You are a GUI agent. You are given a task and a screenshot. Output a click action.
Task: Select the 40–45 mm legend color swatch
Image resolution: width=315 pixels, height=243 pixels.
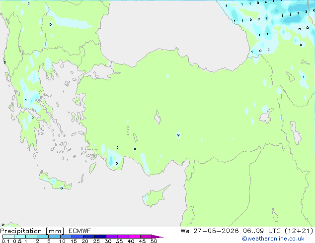pyautogui.click(x=135, y=237)
